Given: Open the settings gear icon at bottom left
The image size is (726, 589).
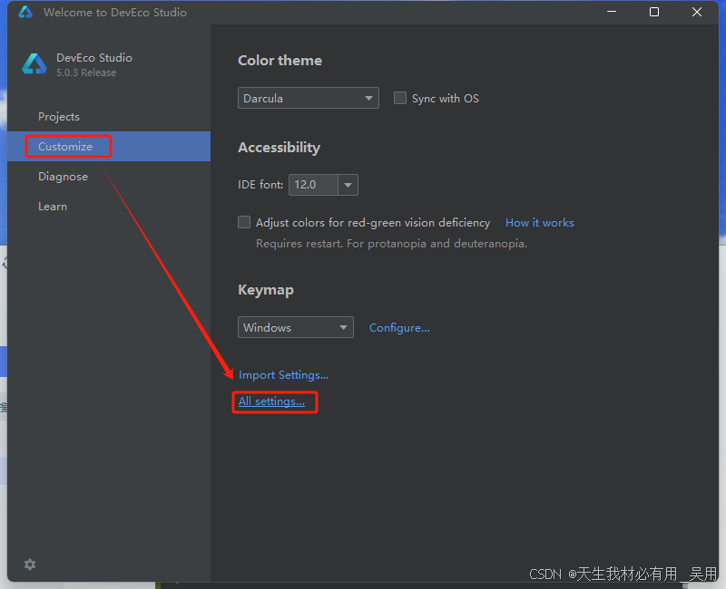Looking at the screenshot, I should tap(30, 564).
